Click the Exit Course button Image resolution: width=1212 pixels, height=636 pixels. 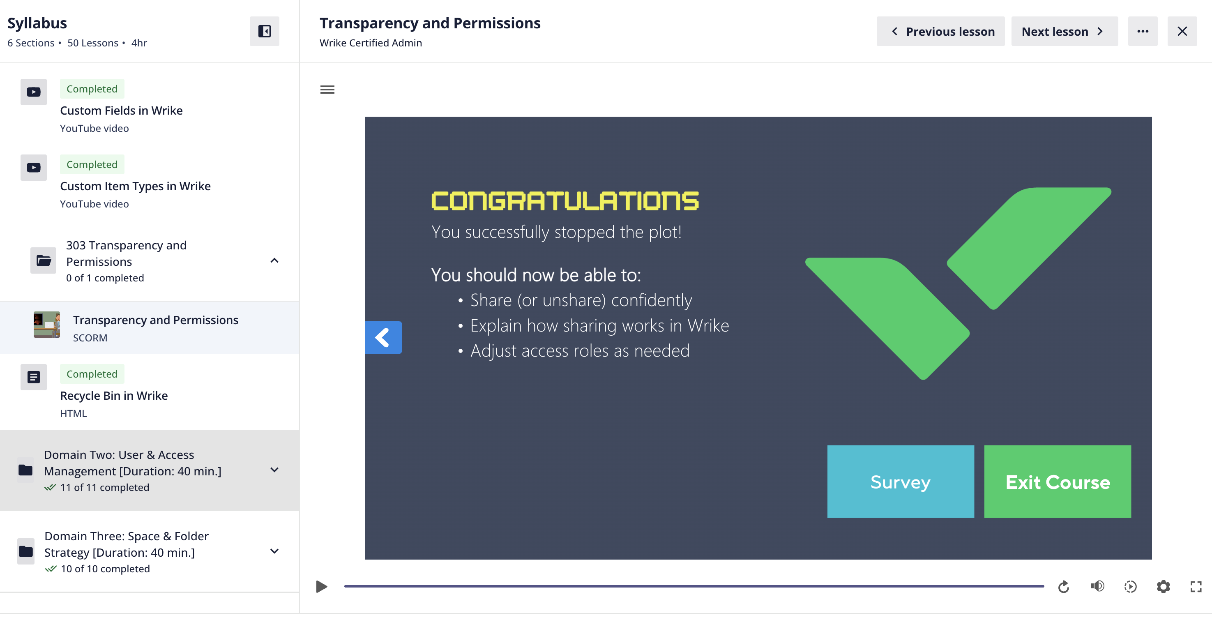tap(1057, 482)
